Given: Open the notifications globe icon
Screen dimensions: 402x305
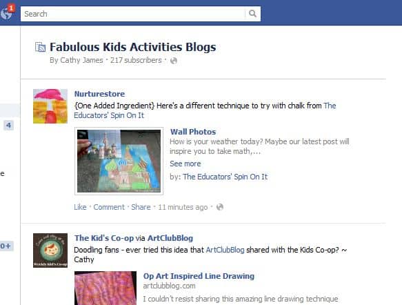Looking at the screenshot, I should pos(6,13).
